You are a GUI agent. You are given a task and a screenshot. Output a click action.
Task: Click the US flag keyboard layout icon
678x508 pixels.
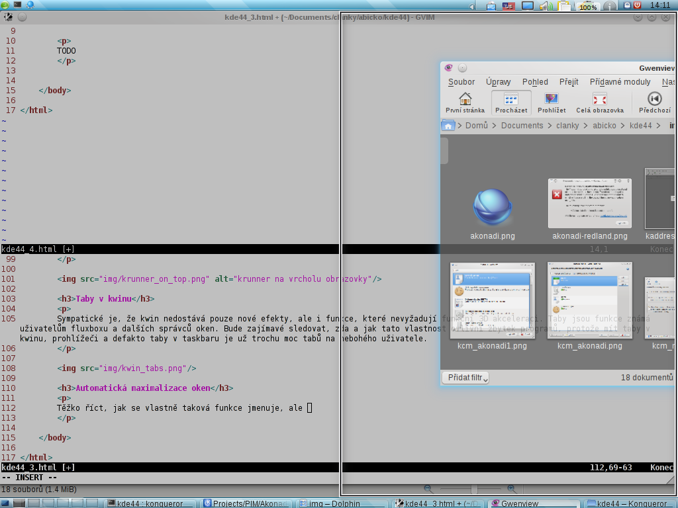point(508,6)
